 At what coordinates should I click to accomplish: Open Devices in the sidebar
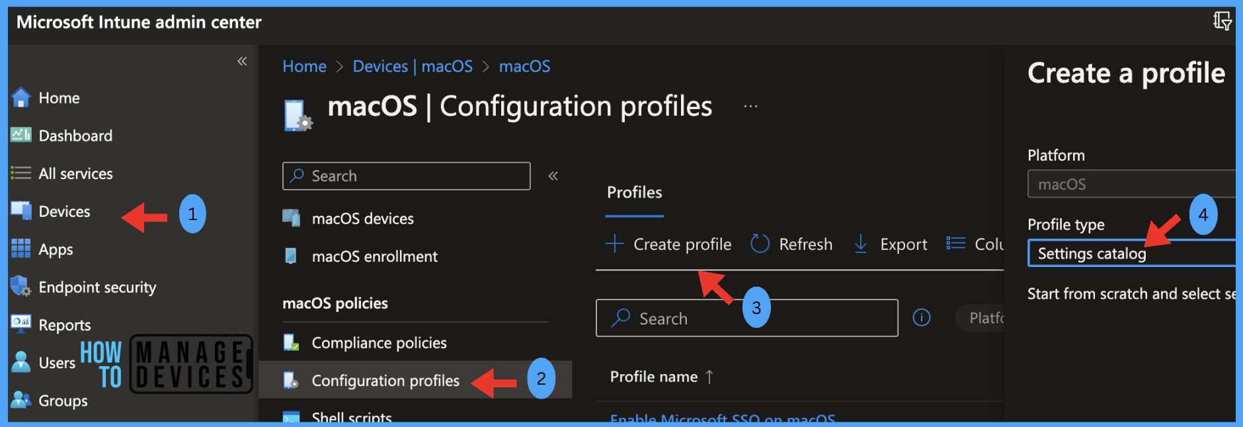coord(64,212)
